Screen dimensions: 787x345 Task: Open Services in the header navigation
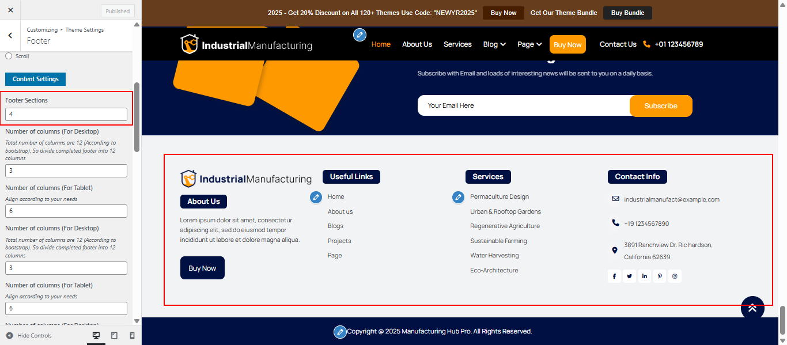tap(457, 44)
